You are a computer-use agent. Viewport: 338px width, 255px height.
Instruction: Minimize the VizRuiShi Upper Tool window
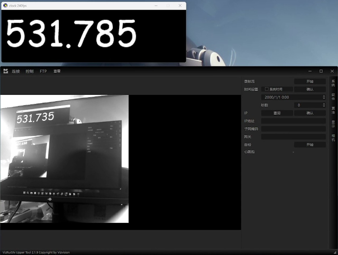(310, 71)
